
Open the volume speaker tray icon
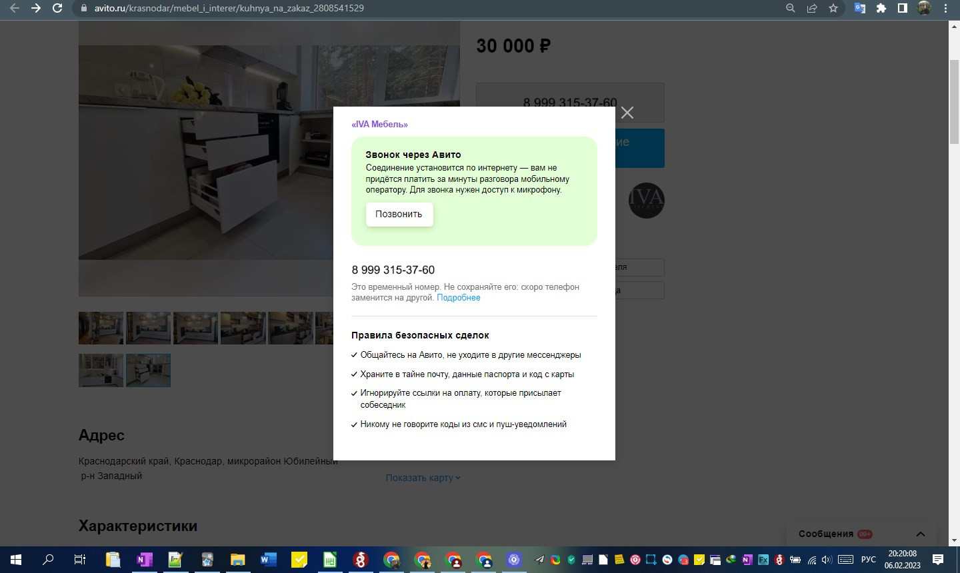[827, 560]
